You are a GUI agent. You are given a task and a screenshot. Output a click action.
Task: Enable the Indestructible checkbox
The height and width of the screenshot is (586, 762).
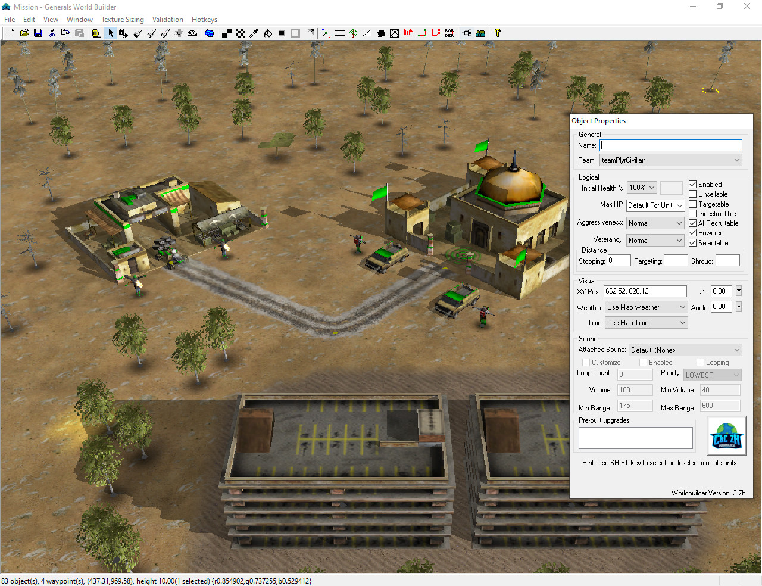[x=693, y=214]
